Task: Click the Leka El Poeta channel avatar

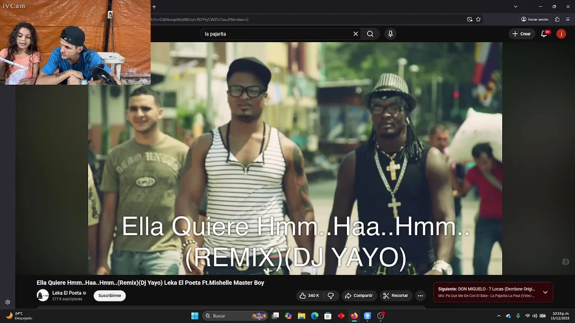Action: click(x=43, y=296)
